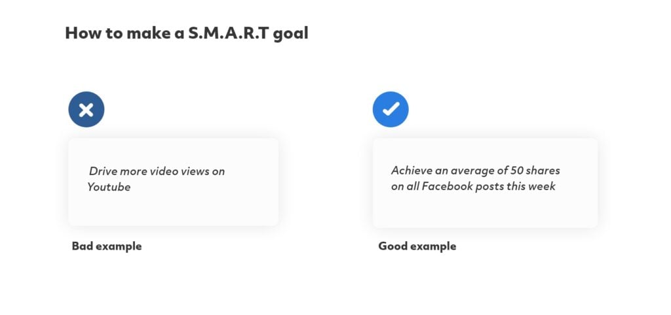671x315 pixels.
Task: Click the dark blue X circle icon
Action: pyautogui.click(x=86, y=109)
